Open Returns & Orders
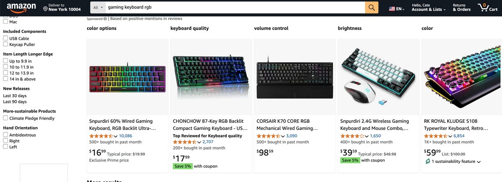502x182 pixels. pyautogui.click(x=461, y=7)
